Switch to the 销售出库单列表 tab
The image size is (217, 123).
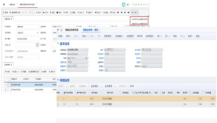click(x=72, y=30)
